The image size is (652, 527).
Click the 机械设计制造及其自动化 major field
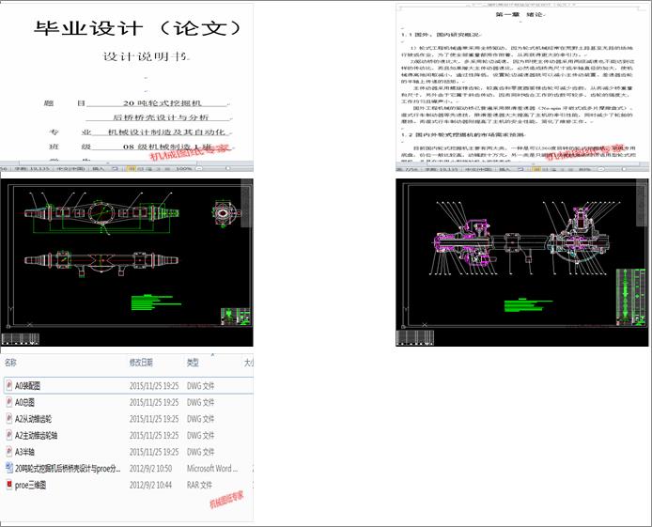[x=166, y=132]
